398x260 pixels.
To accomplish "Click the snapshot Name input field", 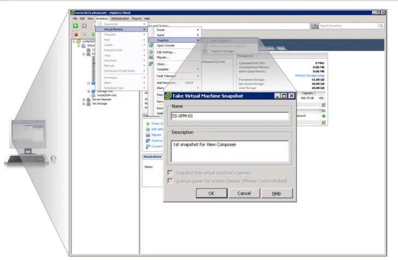I will 230,116.
